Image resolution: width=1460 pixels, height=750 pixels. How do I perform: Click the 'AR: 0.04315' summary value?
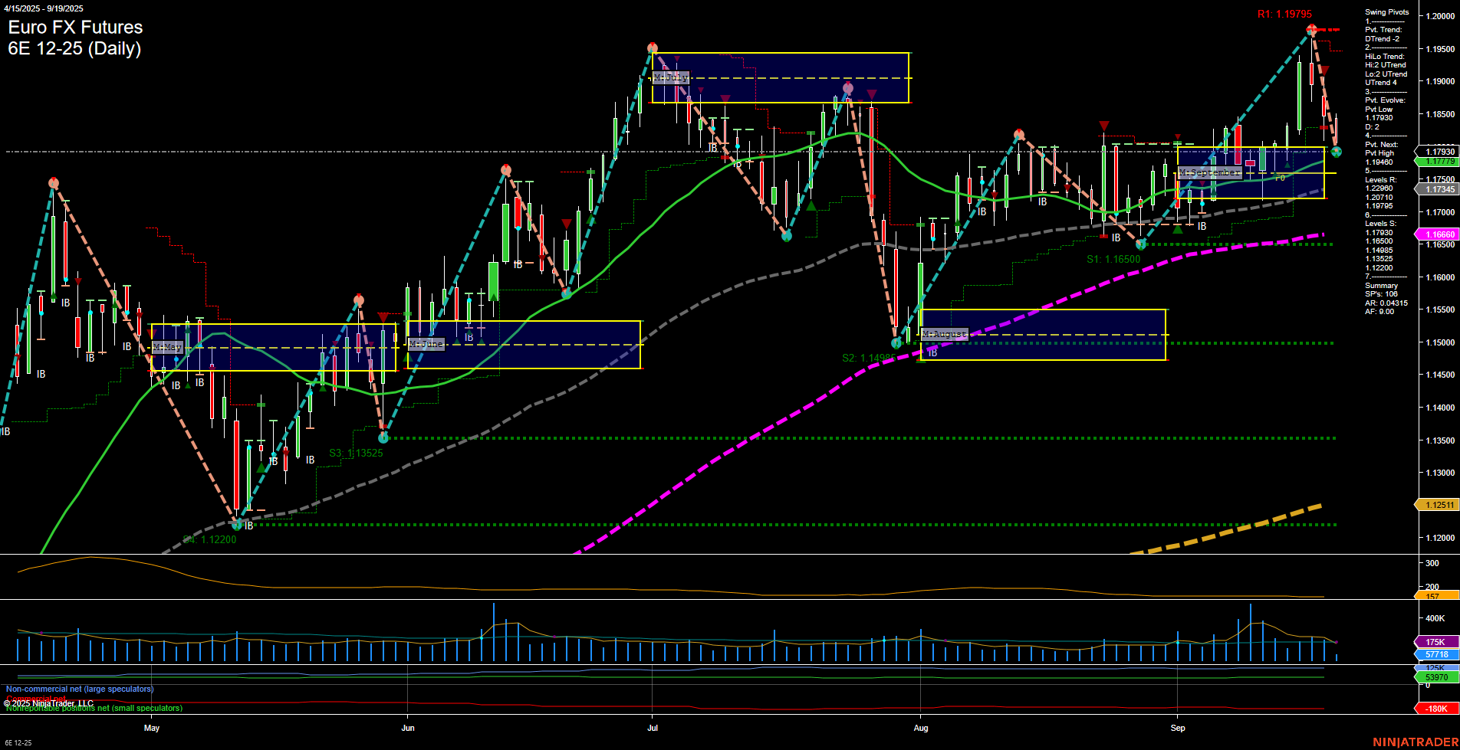tap(1386, 303)
